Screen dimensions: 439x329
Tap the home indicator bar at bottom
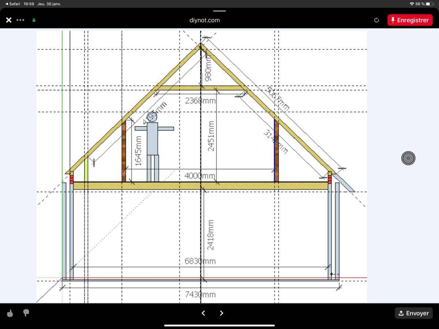click(219, 325)
